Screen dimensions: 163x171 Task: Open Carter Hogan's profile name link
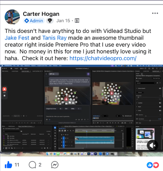coord(41,14)
